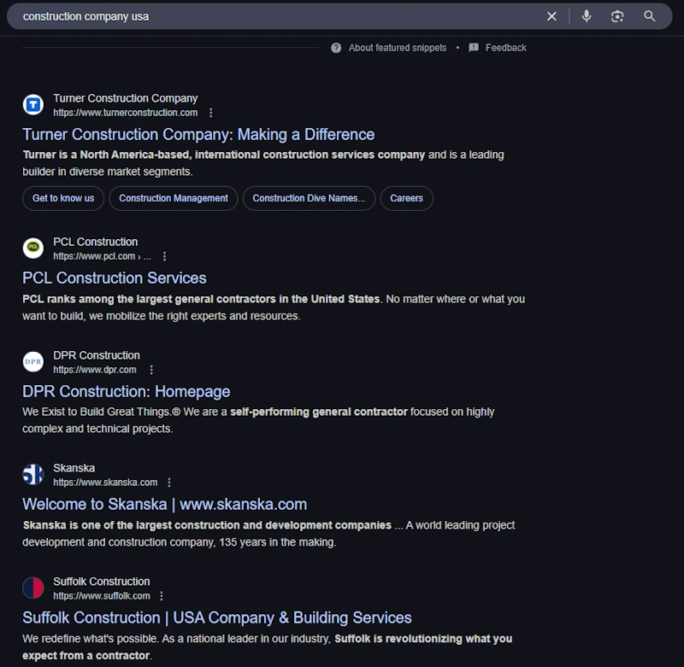Click the Feedback link
The width and height of the screenshot is (684, 667).
[505, 48]
